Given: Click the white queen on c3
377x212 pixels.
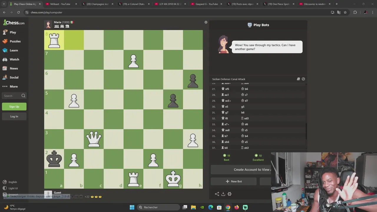Looking at the screenshot, I should tap(94, 139).
